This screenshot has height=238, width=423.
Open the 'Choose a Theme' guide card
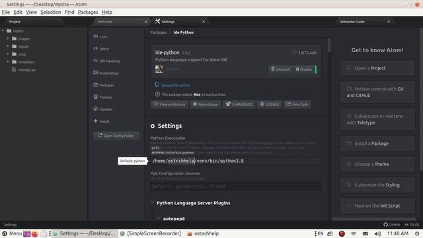pyautogui.click(x=377, y=164)
